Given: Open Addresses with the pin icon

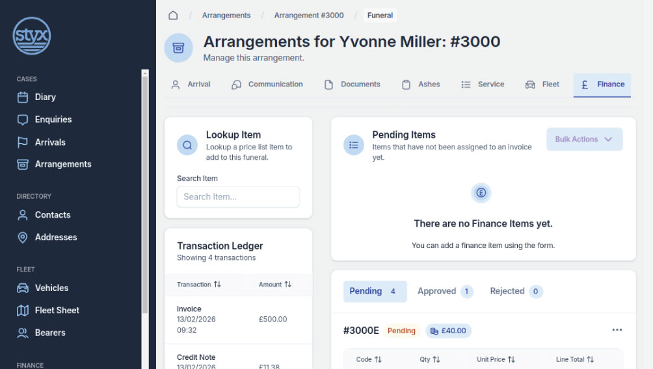Looking at the screenshot, I should coord(55,237).
